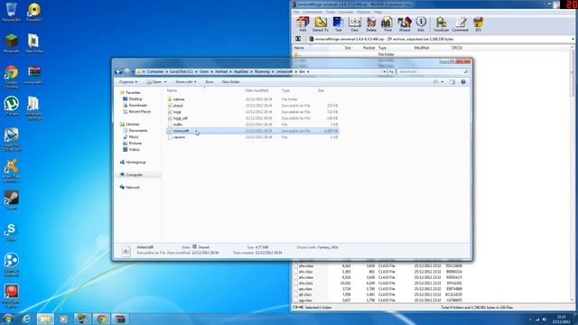Viewport: 578px width, 325px height.
Task: Click the Explorer Back arrow button
Action: click(118, 71)
